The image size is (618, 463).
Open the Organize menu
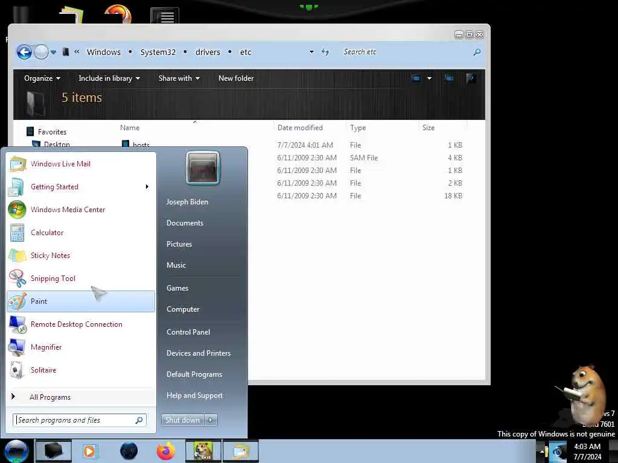coord(42,78)
